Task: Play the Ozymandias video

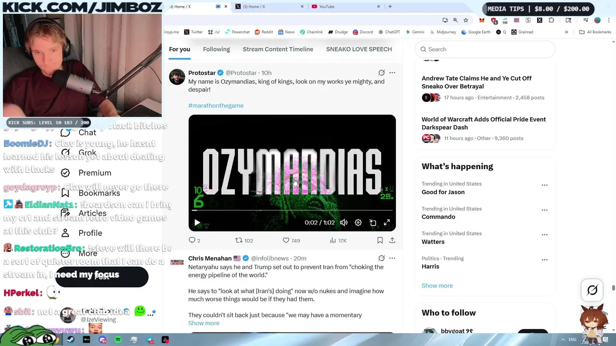Action: (197, 222)
